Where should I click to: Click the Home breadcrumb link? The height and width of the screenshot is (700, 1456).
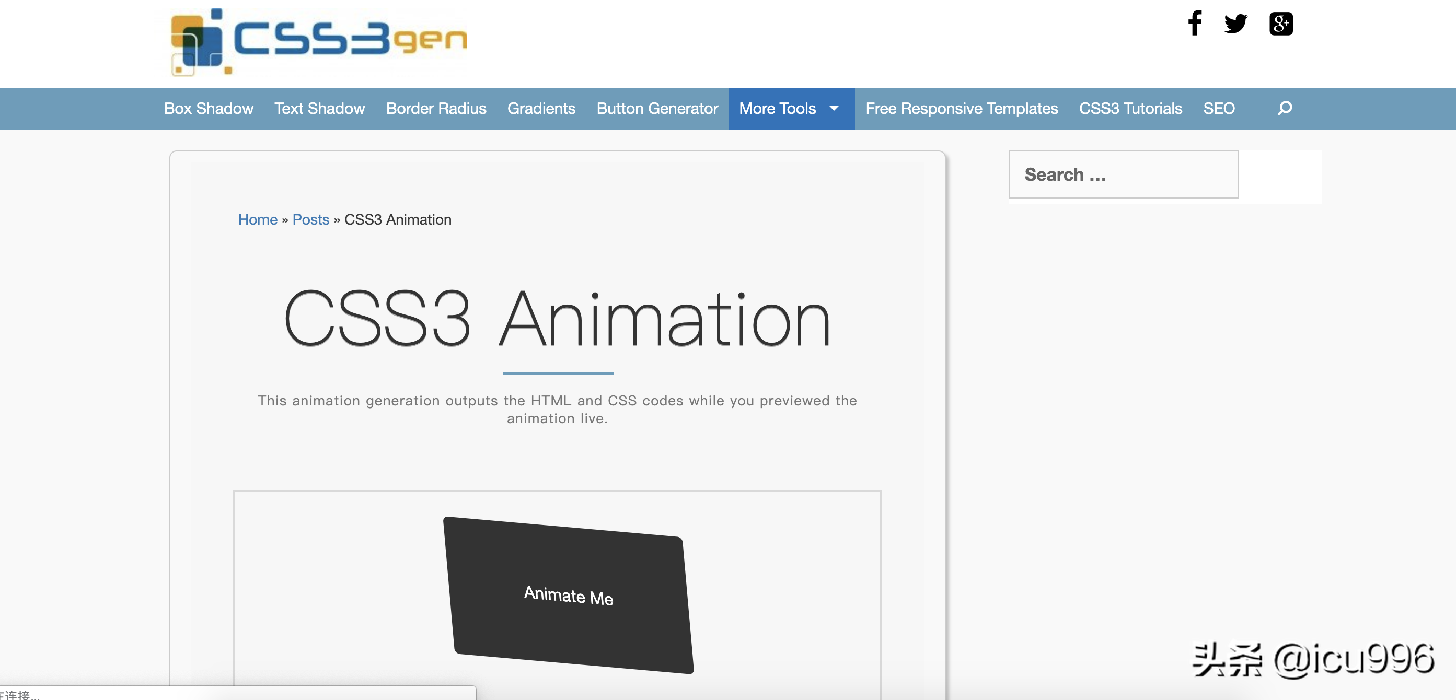click(x=256, y=219)
